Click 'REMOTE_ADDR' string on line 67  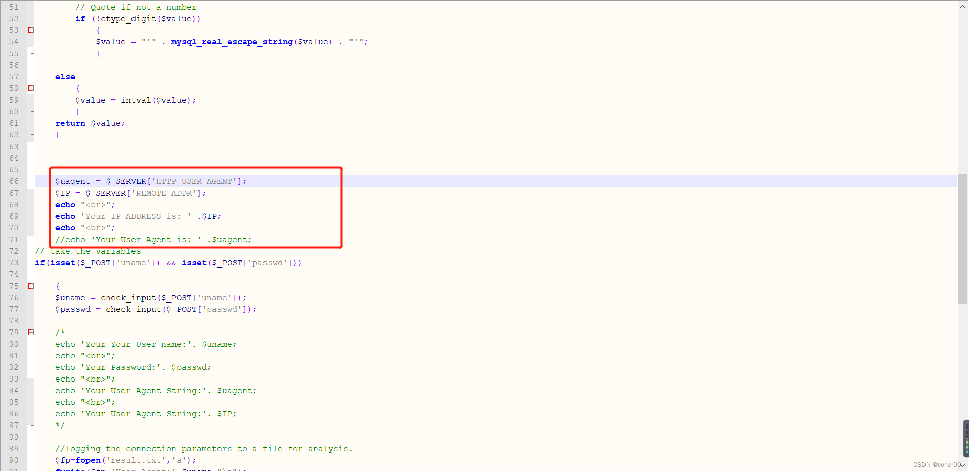(x=164, y=193)
